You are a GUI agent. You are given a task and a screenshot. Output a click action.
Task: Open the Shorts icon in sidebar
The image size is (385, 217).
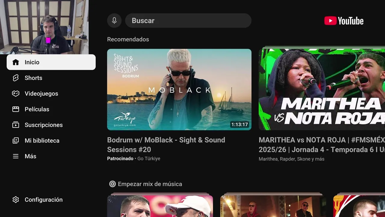pyautogui.click(x=16, y=78)
